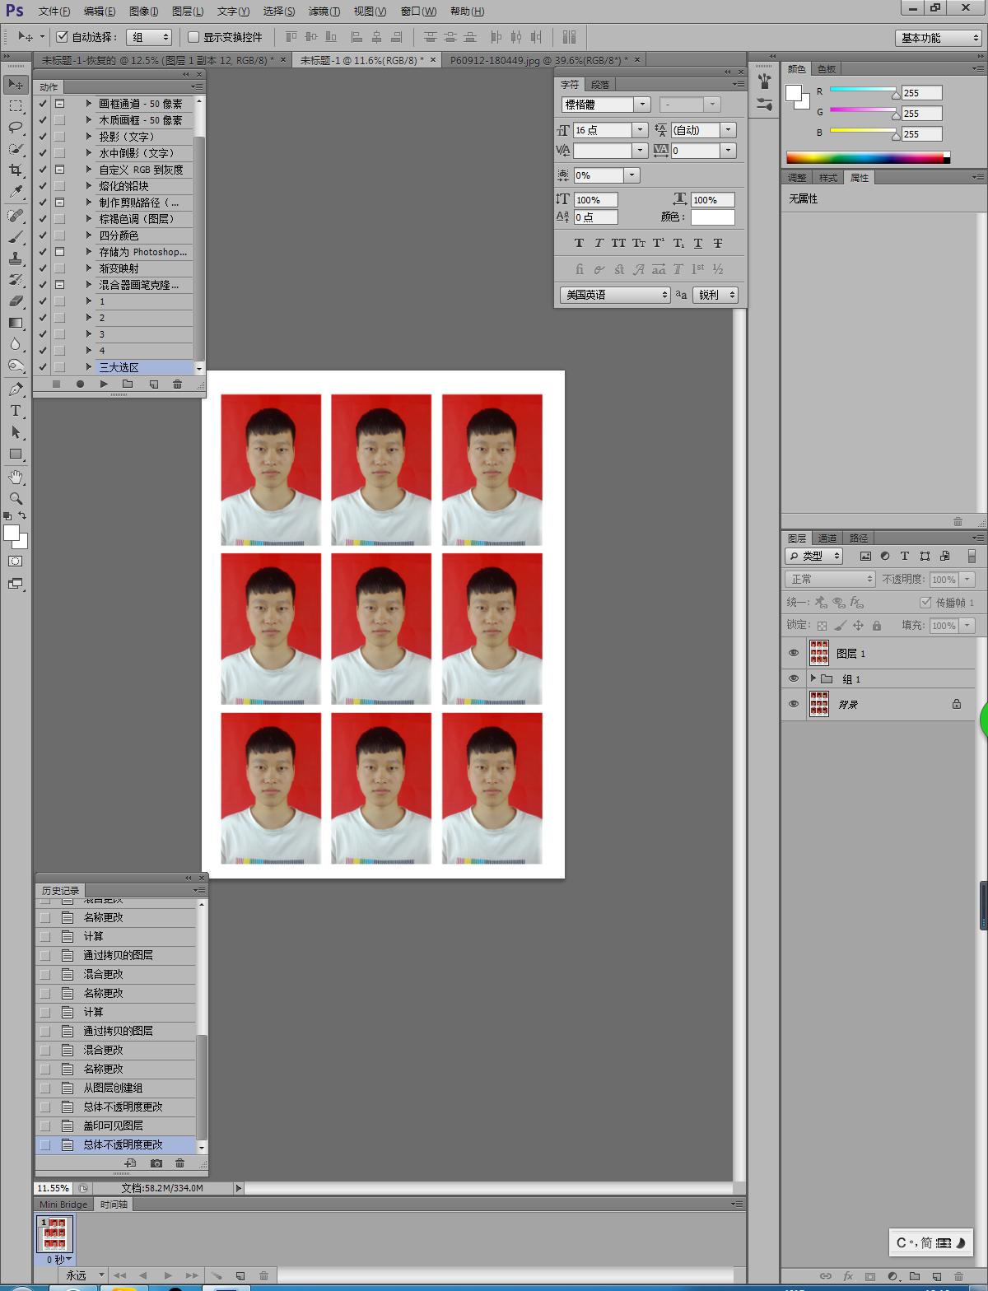Switch to the 通道 tab
Screen dimensions: 988x1291
point(827,538)
